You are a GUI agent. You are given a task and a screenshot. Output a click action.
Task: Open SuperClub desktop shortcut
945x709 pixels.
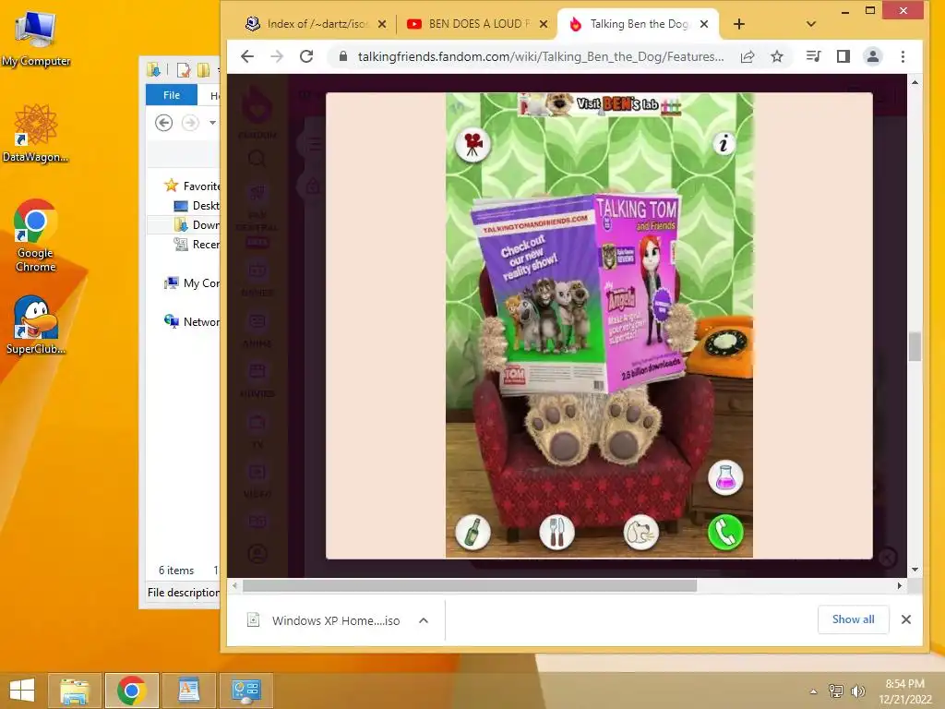[36, 325]
